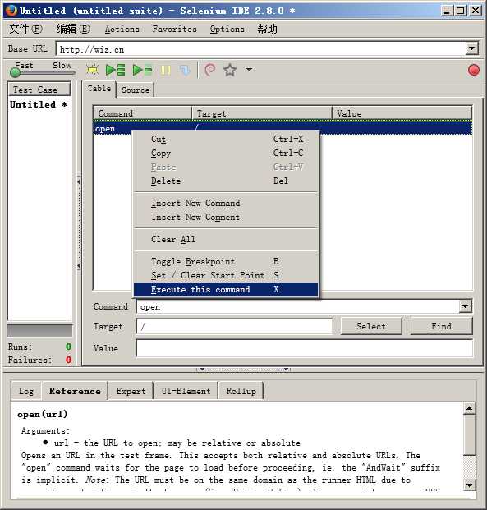Screen dimensions: 487x510
Task: Open the Actions menu
Action: click(122, 29)
